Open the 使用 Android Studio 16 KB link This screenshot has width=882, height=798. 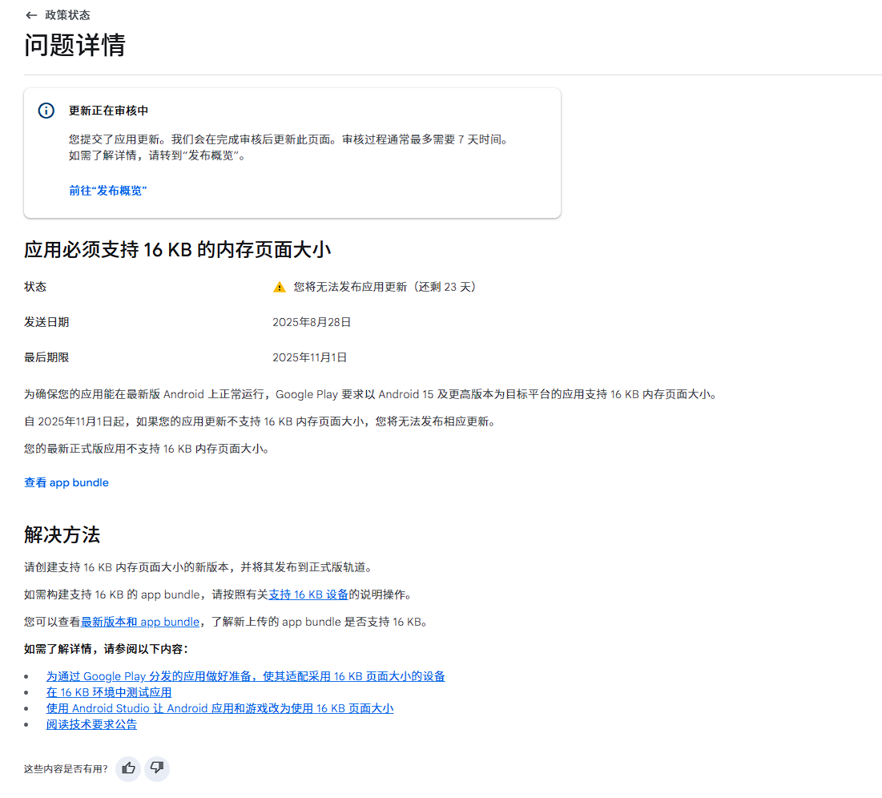[x=219, y=708]
